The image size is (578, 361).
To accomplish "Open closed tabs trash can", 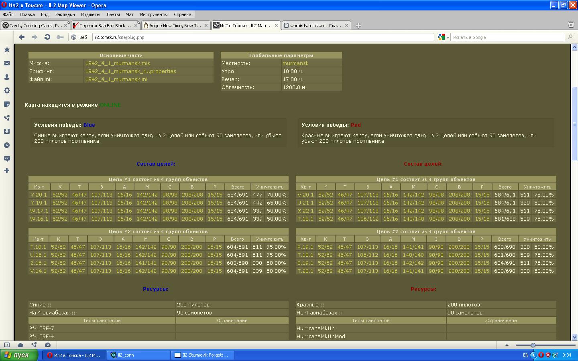I will pos(571,25).
